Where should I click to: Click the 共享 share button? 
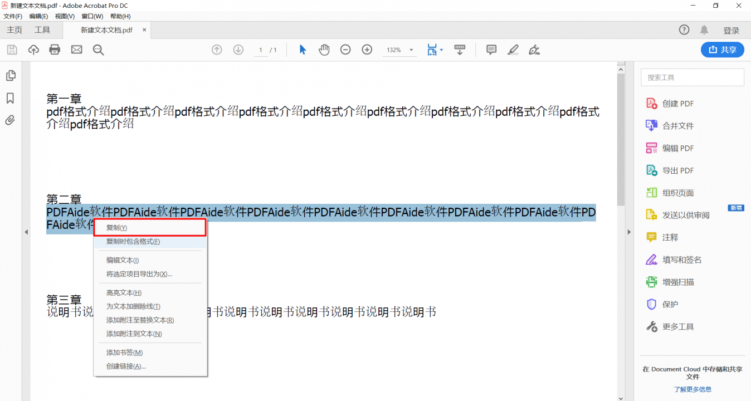(722, 50)
